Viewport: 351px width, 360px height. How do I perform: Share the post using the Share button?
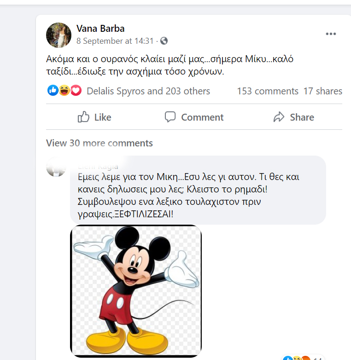[x=294, y=117]
